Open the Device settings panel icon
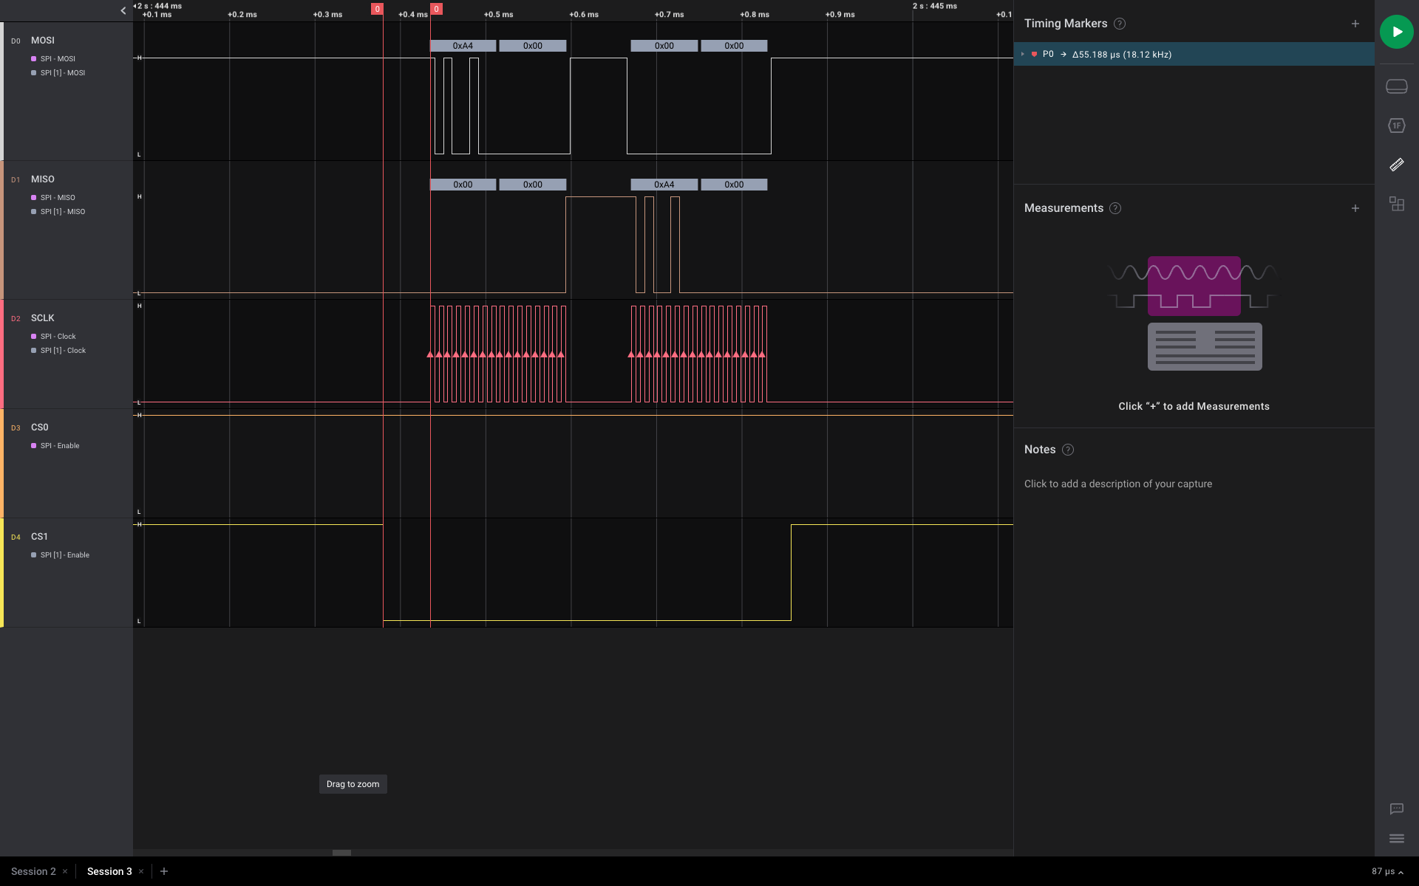The height and width of the screenshot is (886, 1419). tap(1396, 86)
